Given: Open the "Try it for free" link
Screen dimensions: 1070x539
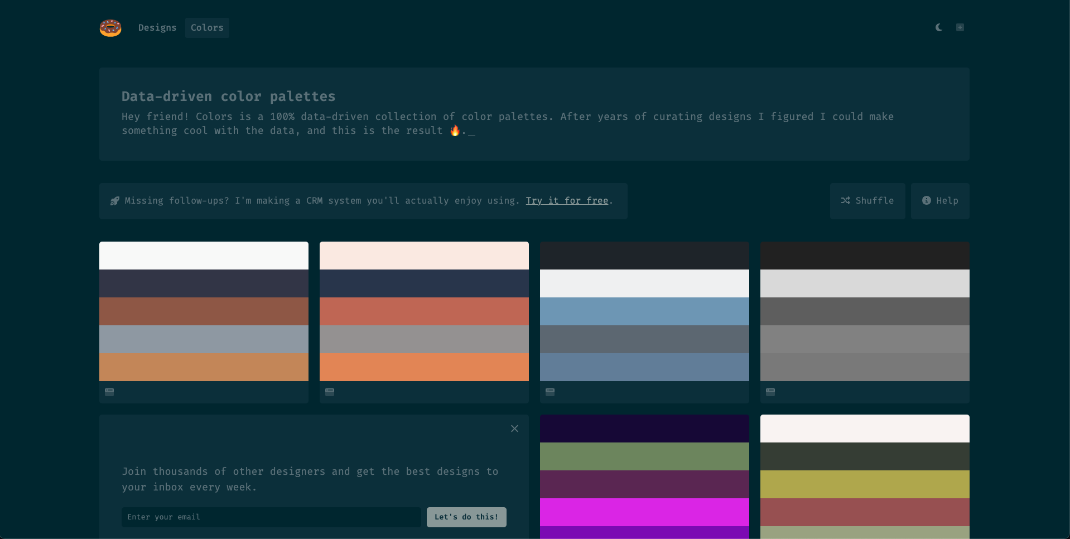Looking at the screenshot, I should 567,201.
